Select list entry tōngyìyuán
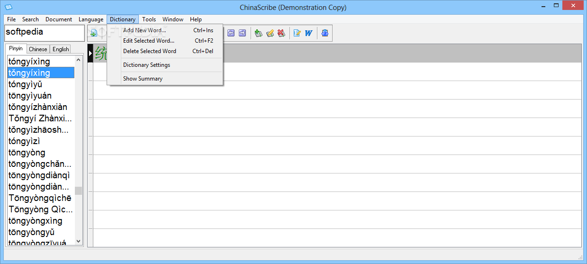Image resolution: width=587 pixels, height=264 pixels. 41,96
